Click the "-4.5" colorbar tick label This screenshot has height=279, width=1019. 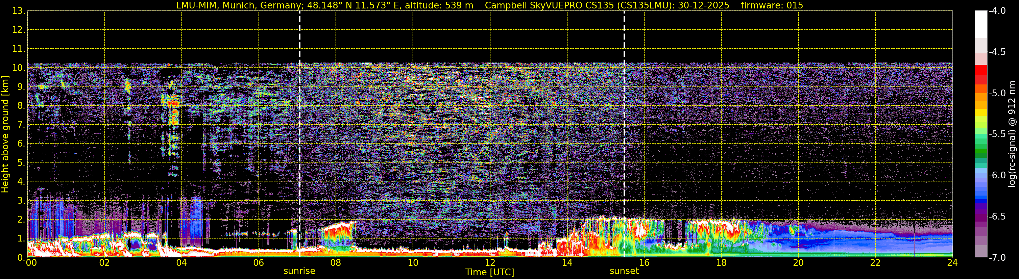click(997, 52)
